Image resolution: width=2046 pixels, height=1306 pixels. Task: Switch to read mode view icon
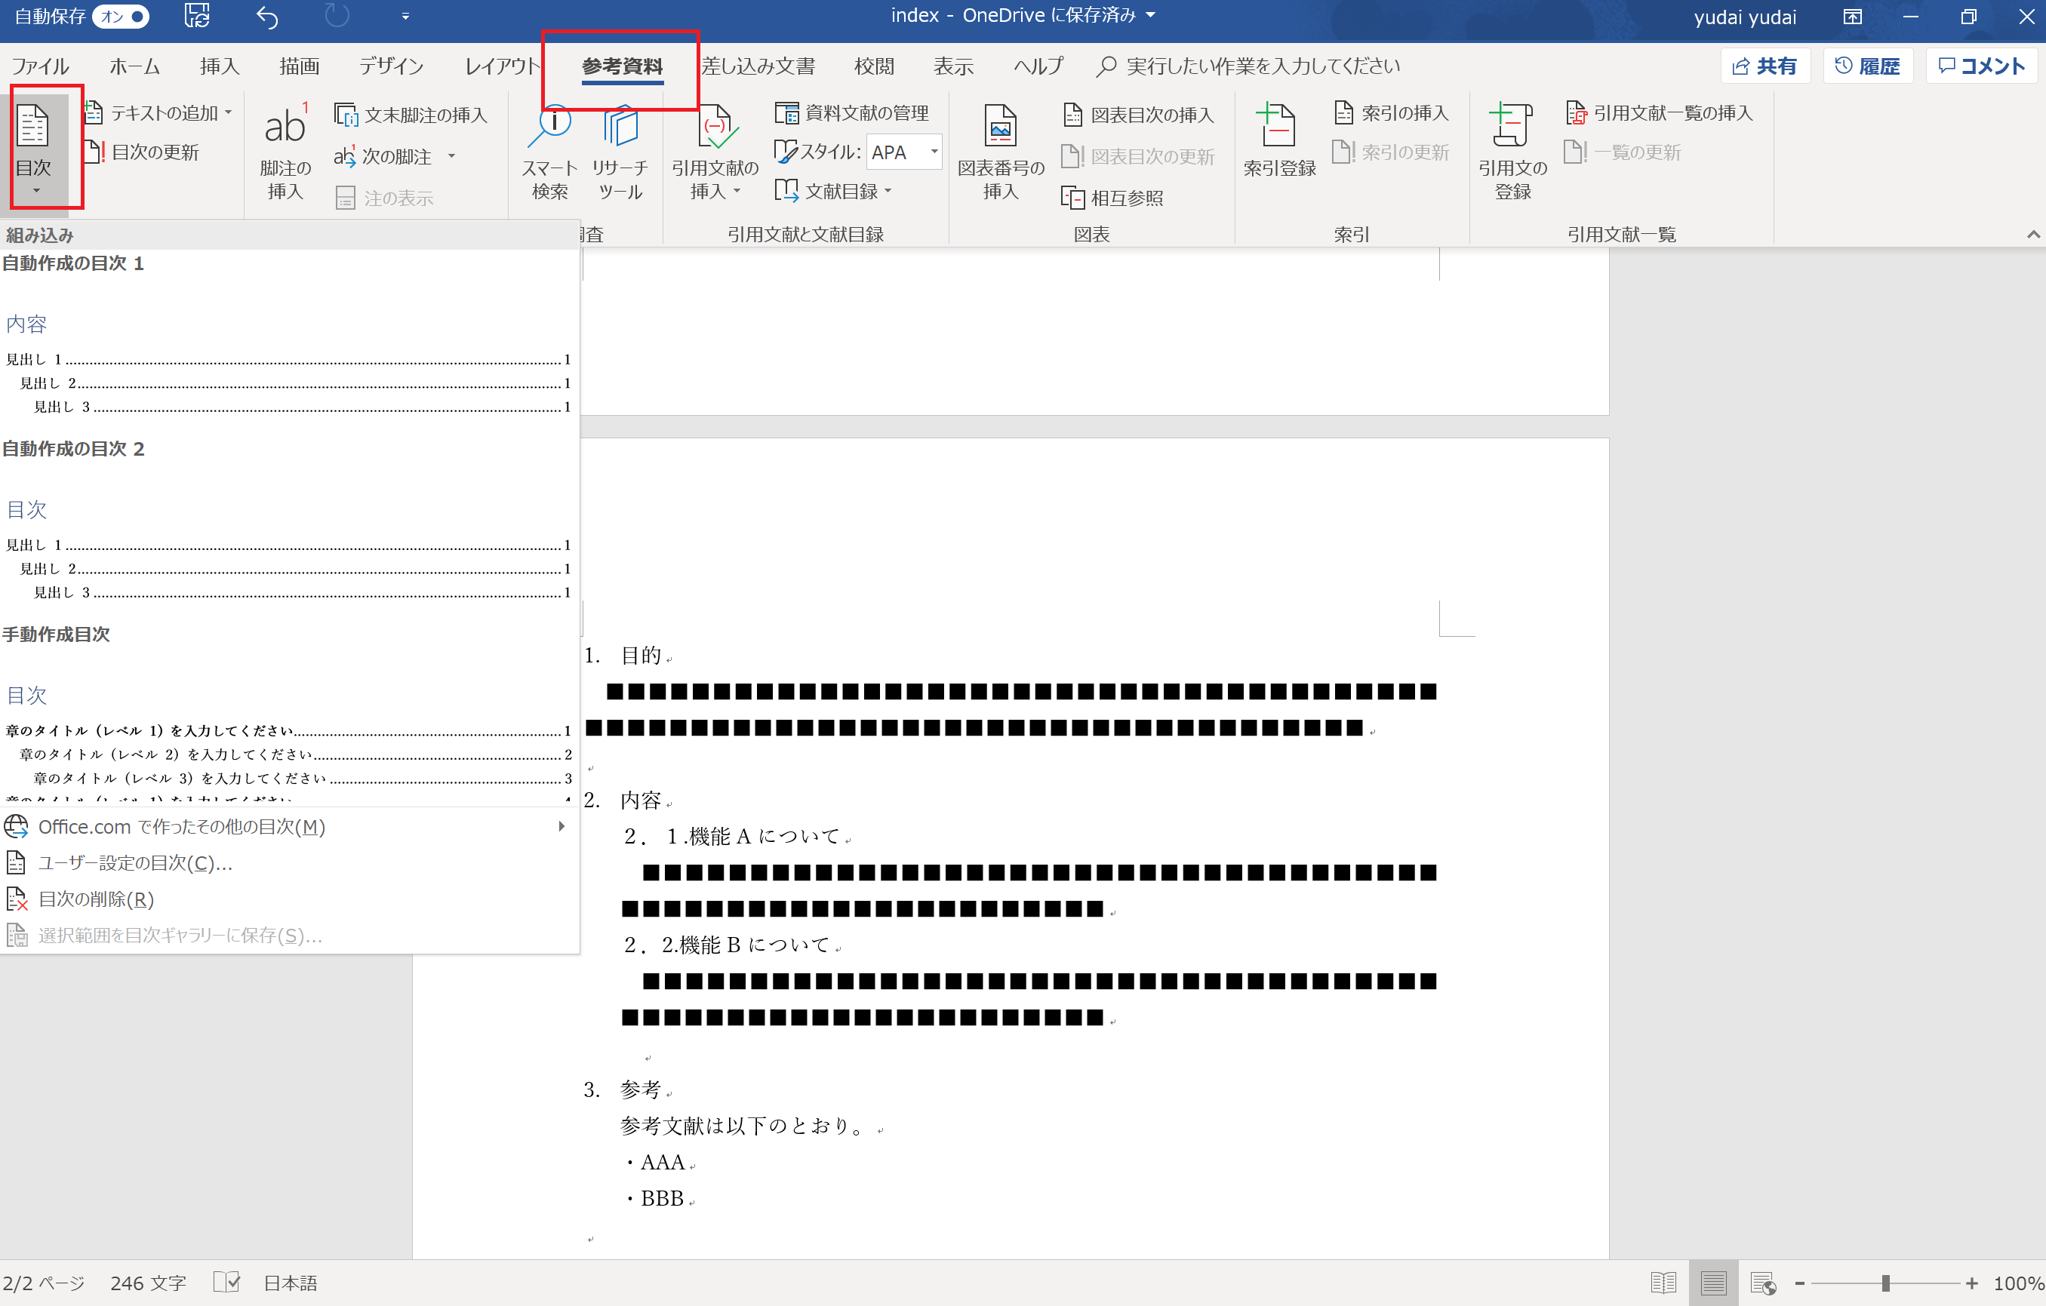[x=1663, y=1282]
